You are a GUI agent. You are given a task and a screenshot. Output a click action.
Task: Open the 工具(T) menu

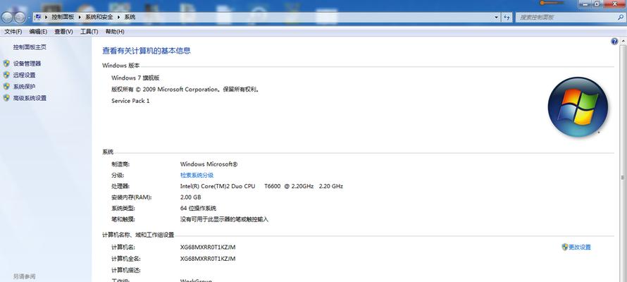pos(89,31)
